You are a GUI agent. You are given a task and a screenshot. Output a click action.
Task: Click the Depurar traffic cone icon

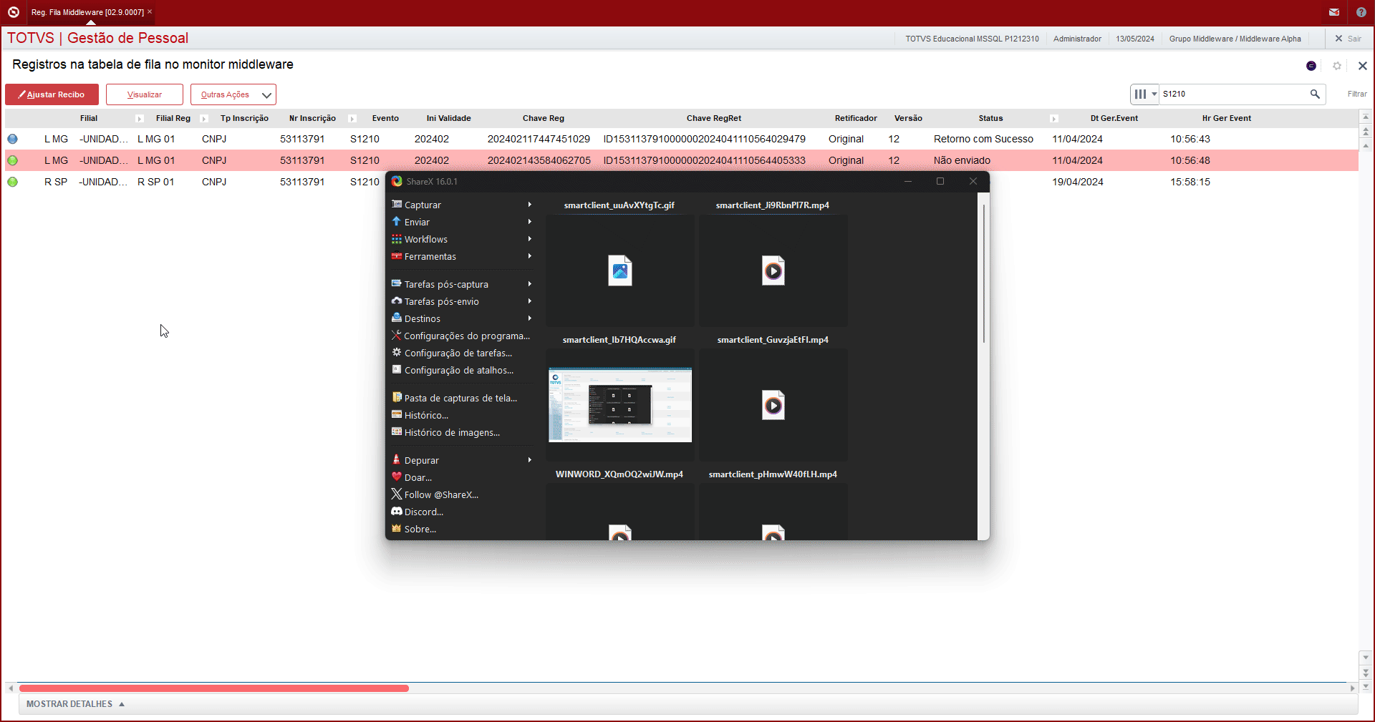tap(396, 459)
